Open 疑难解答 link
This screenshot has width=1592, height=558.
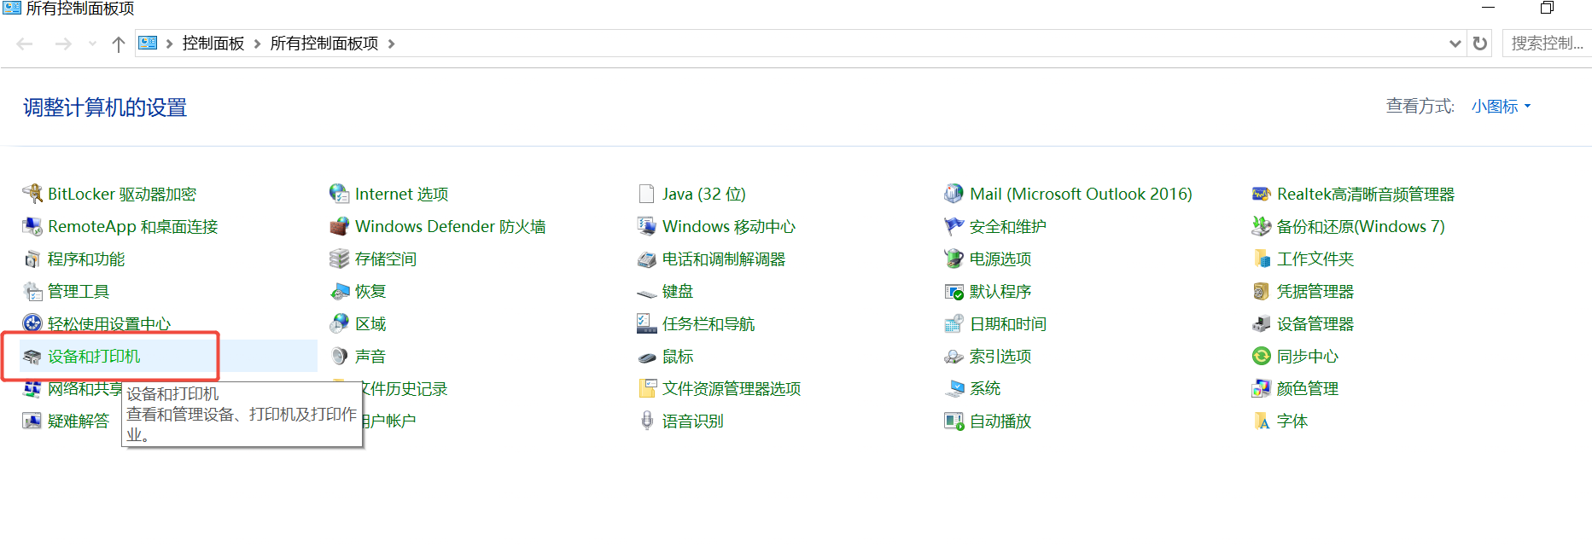pyautogui.click(x=79, y=421)
